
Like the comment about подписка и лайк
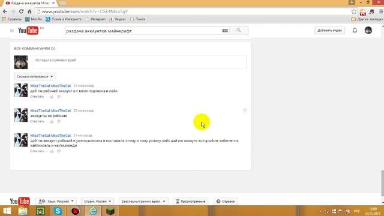coord(52,97)
